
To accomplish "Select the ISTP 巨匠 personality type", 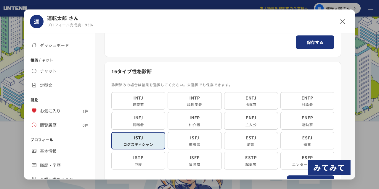I will pos(138,161).
